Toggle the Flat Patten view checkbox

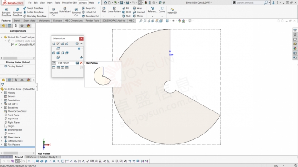point(54,63)
